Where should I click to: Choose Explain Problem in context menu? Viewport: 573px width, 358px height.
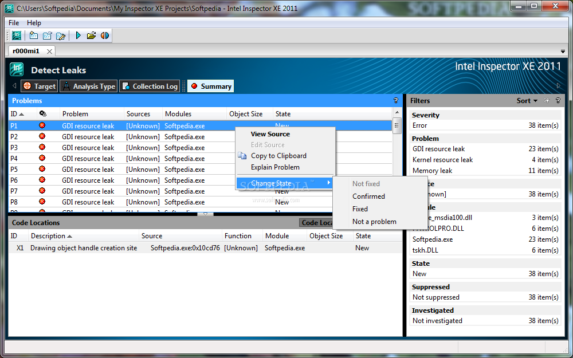click(275, 167)
